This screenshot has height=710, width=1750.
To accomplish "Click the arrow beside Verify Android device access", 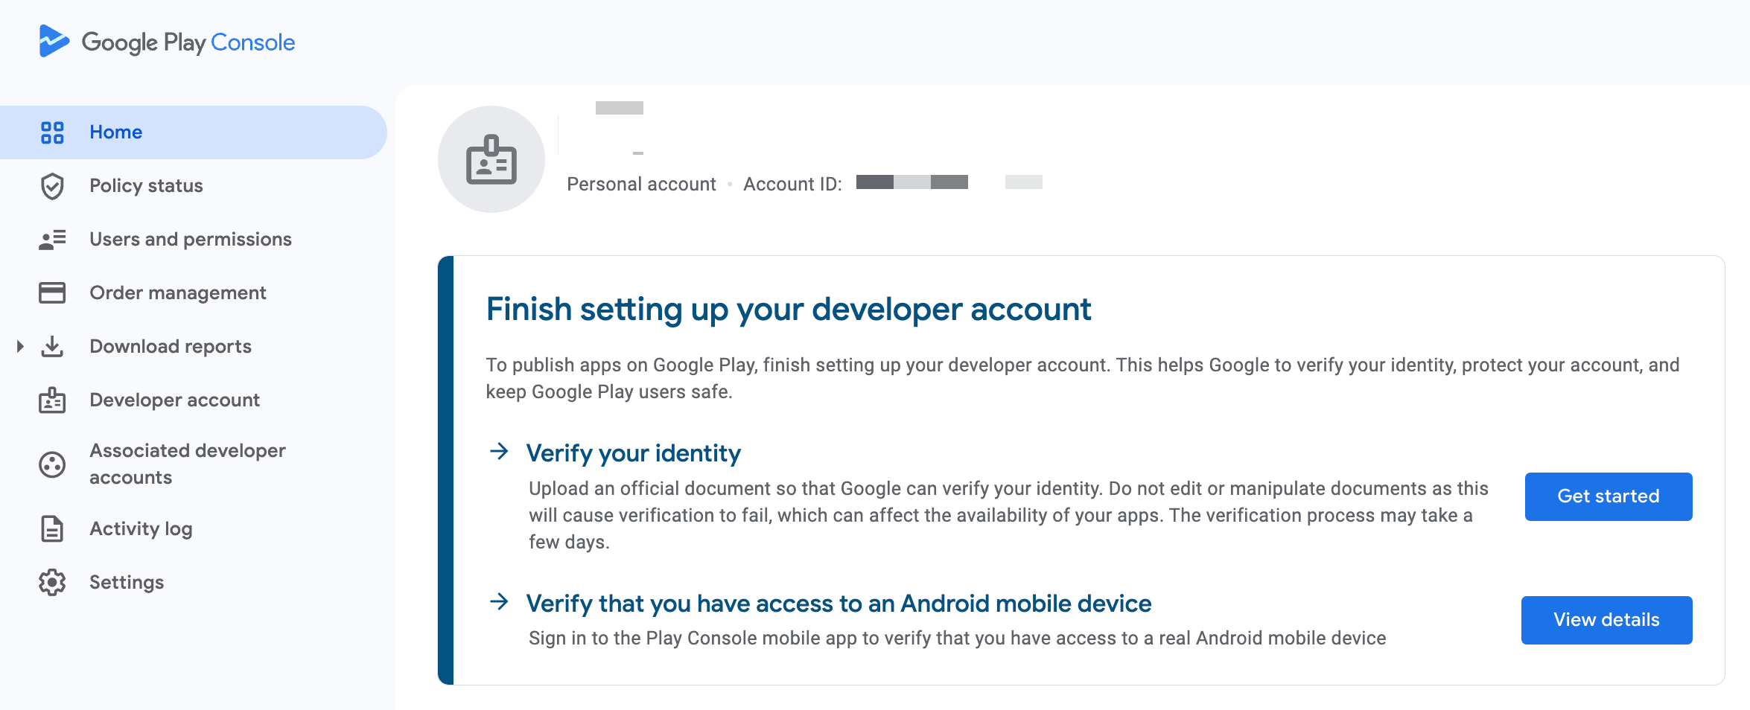I will (x=499, y=601).
